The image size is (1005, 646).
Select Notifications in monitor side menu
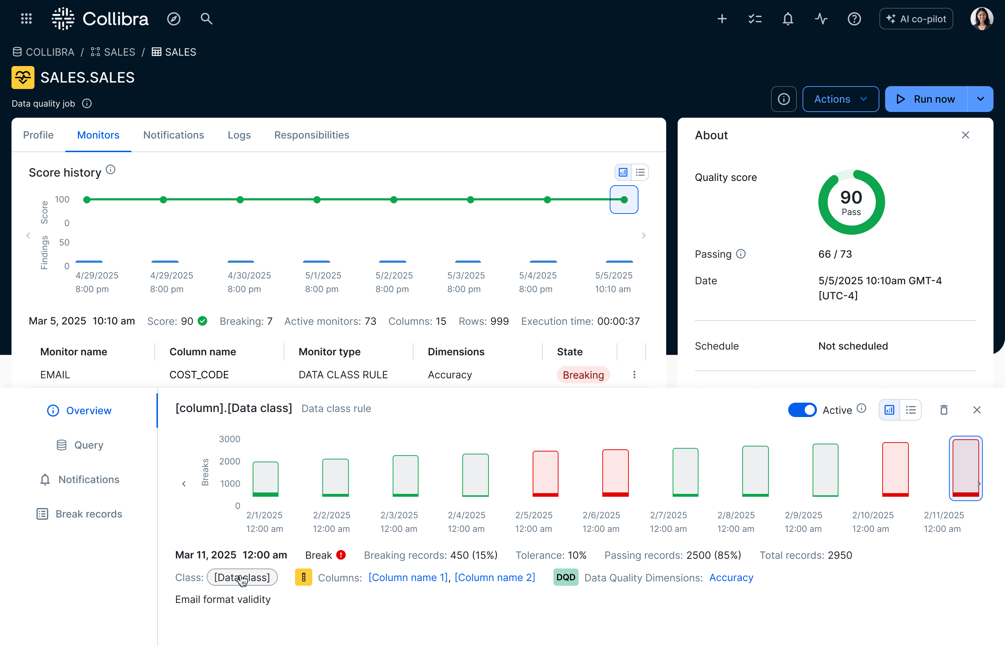pos(79,479)
